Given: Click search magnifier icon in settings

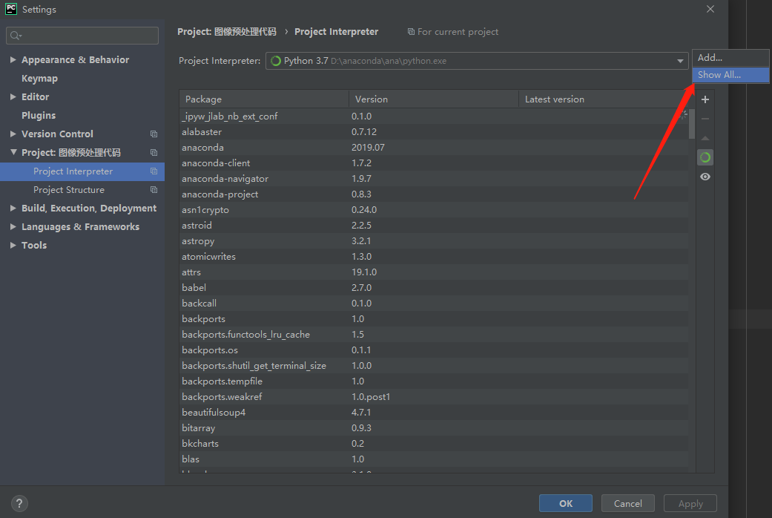Looking at the screenshot, I should click(16, 36).
